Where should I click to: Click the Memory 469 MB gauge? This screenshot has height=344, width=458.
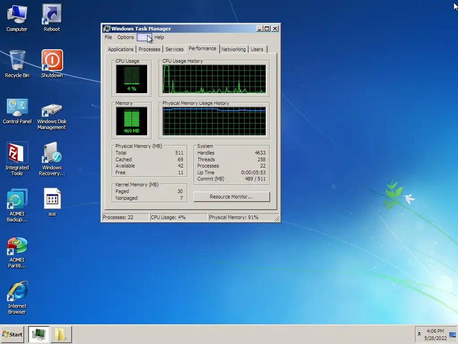click(x=132, y=121)
